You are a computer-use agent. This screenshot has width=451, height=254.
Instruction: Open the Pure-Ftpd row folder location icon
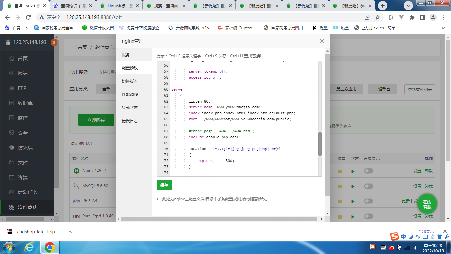coord(340,217)
